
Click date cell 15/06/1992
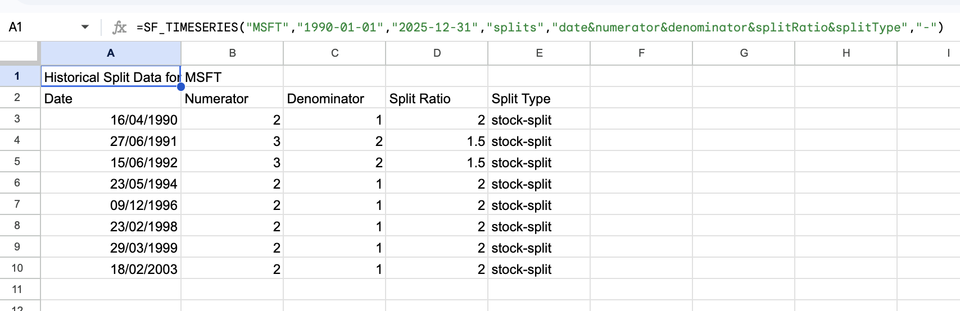(x=111, y=162)
